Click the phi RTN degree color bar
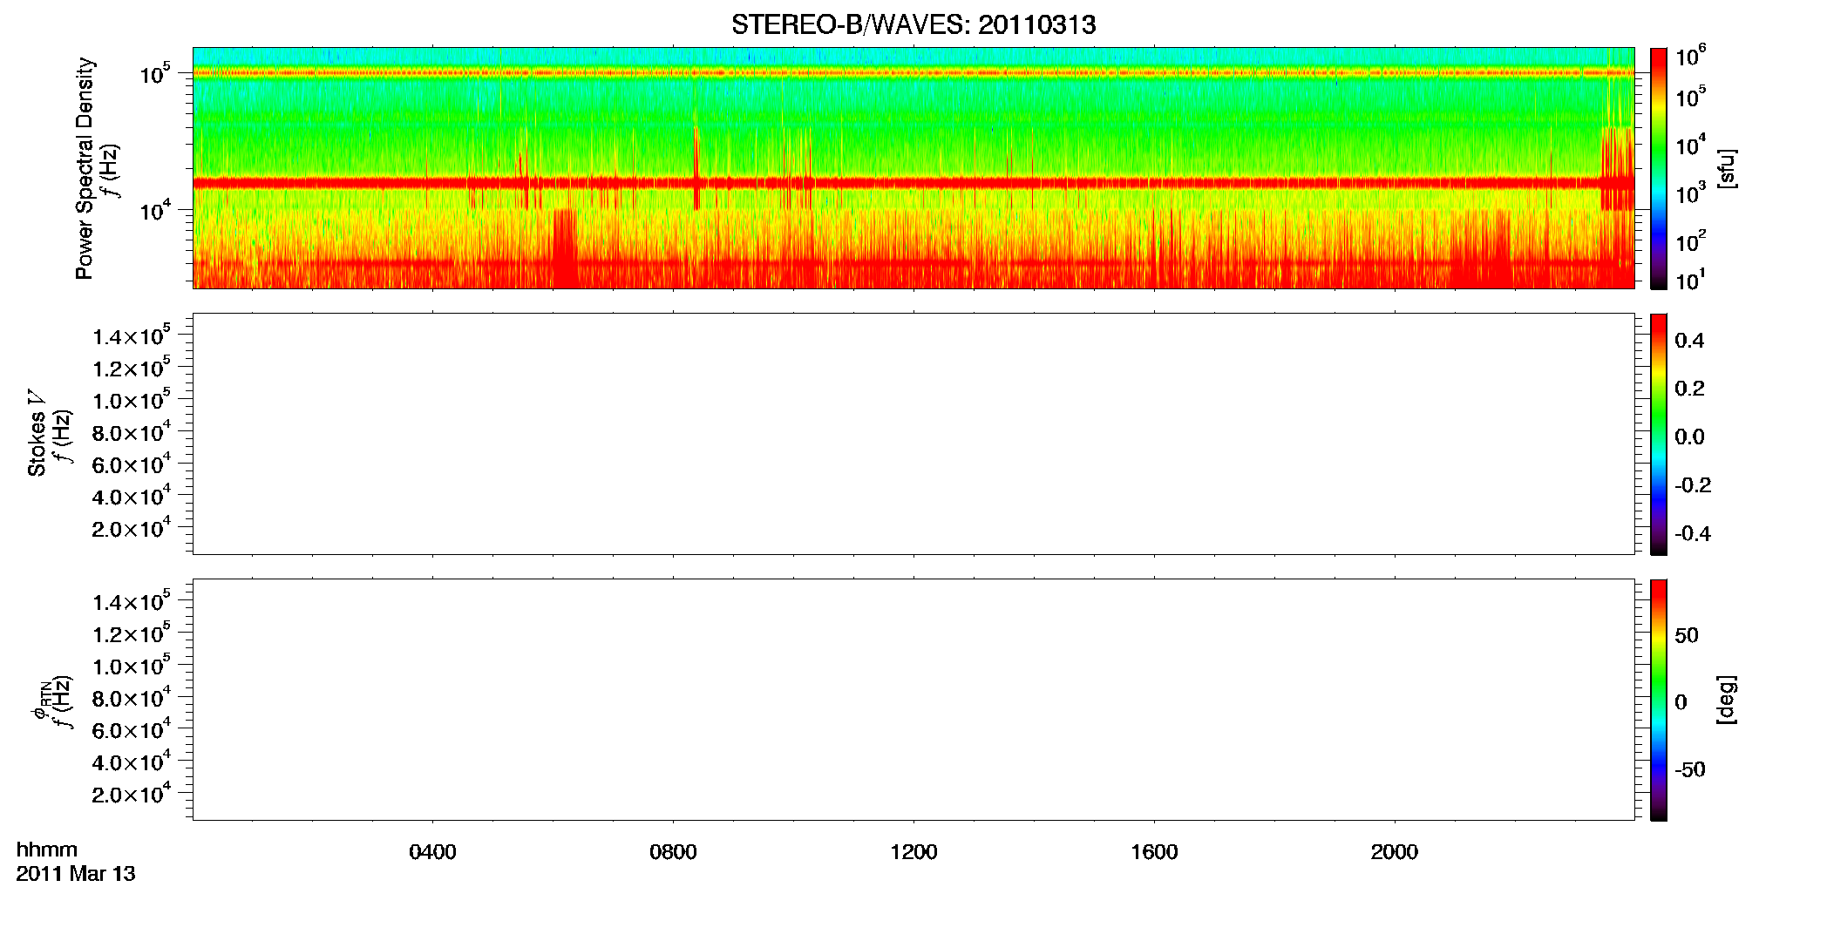The image size is (1827, 941). pyautogui.click(x=1659, y=700)
